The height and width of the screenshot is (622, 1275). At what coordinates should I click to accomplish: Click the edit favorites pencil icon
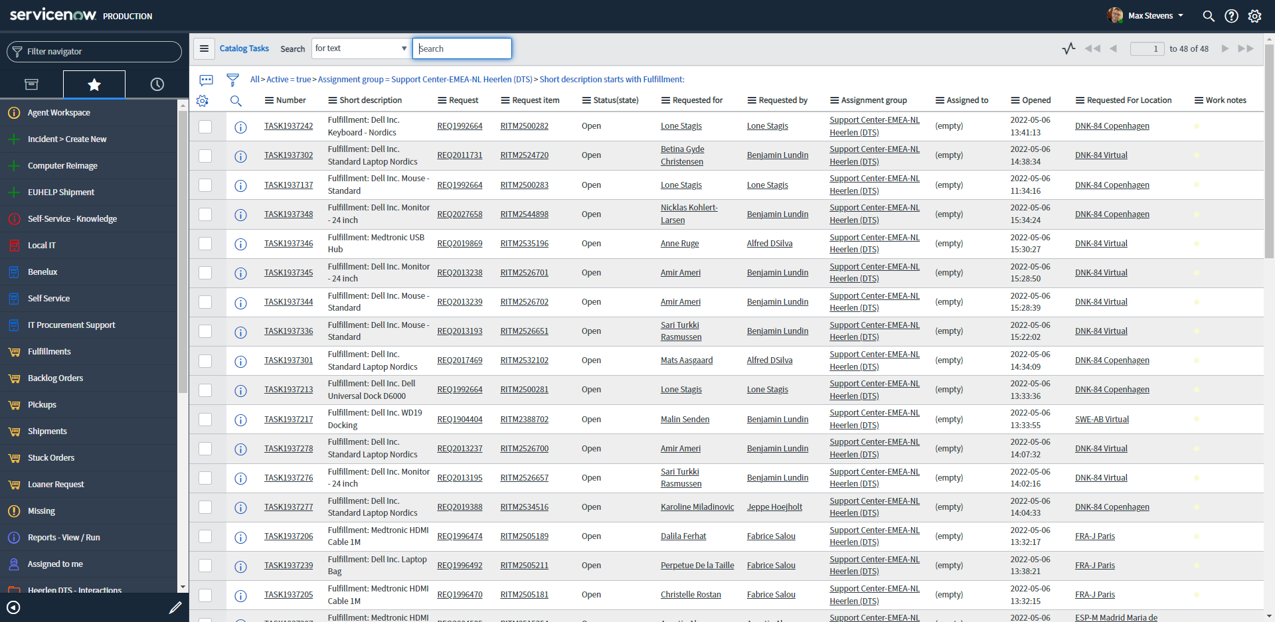[x=175, y=607]
